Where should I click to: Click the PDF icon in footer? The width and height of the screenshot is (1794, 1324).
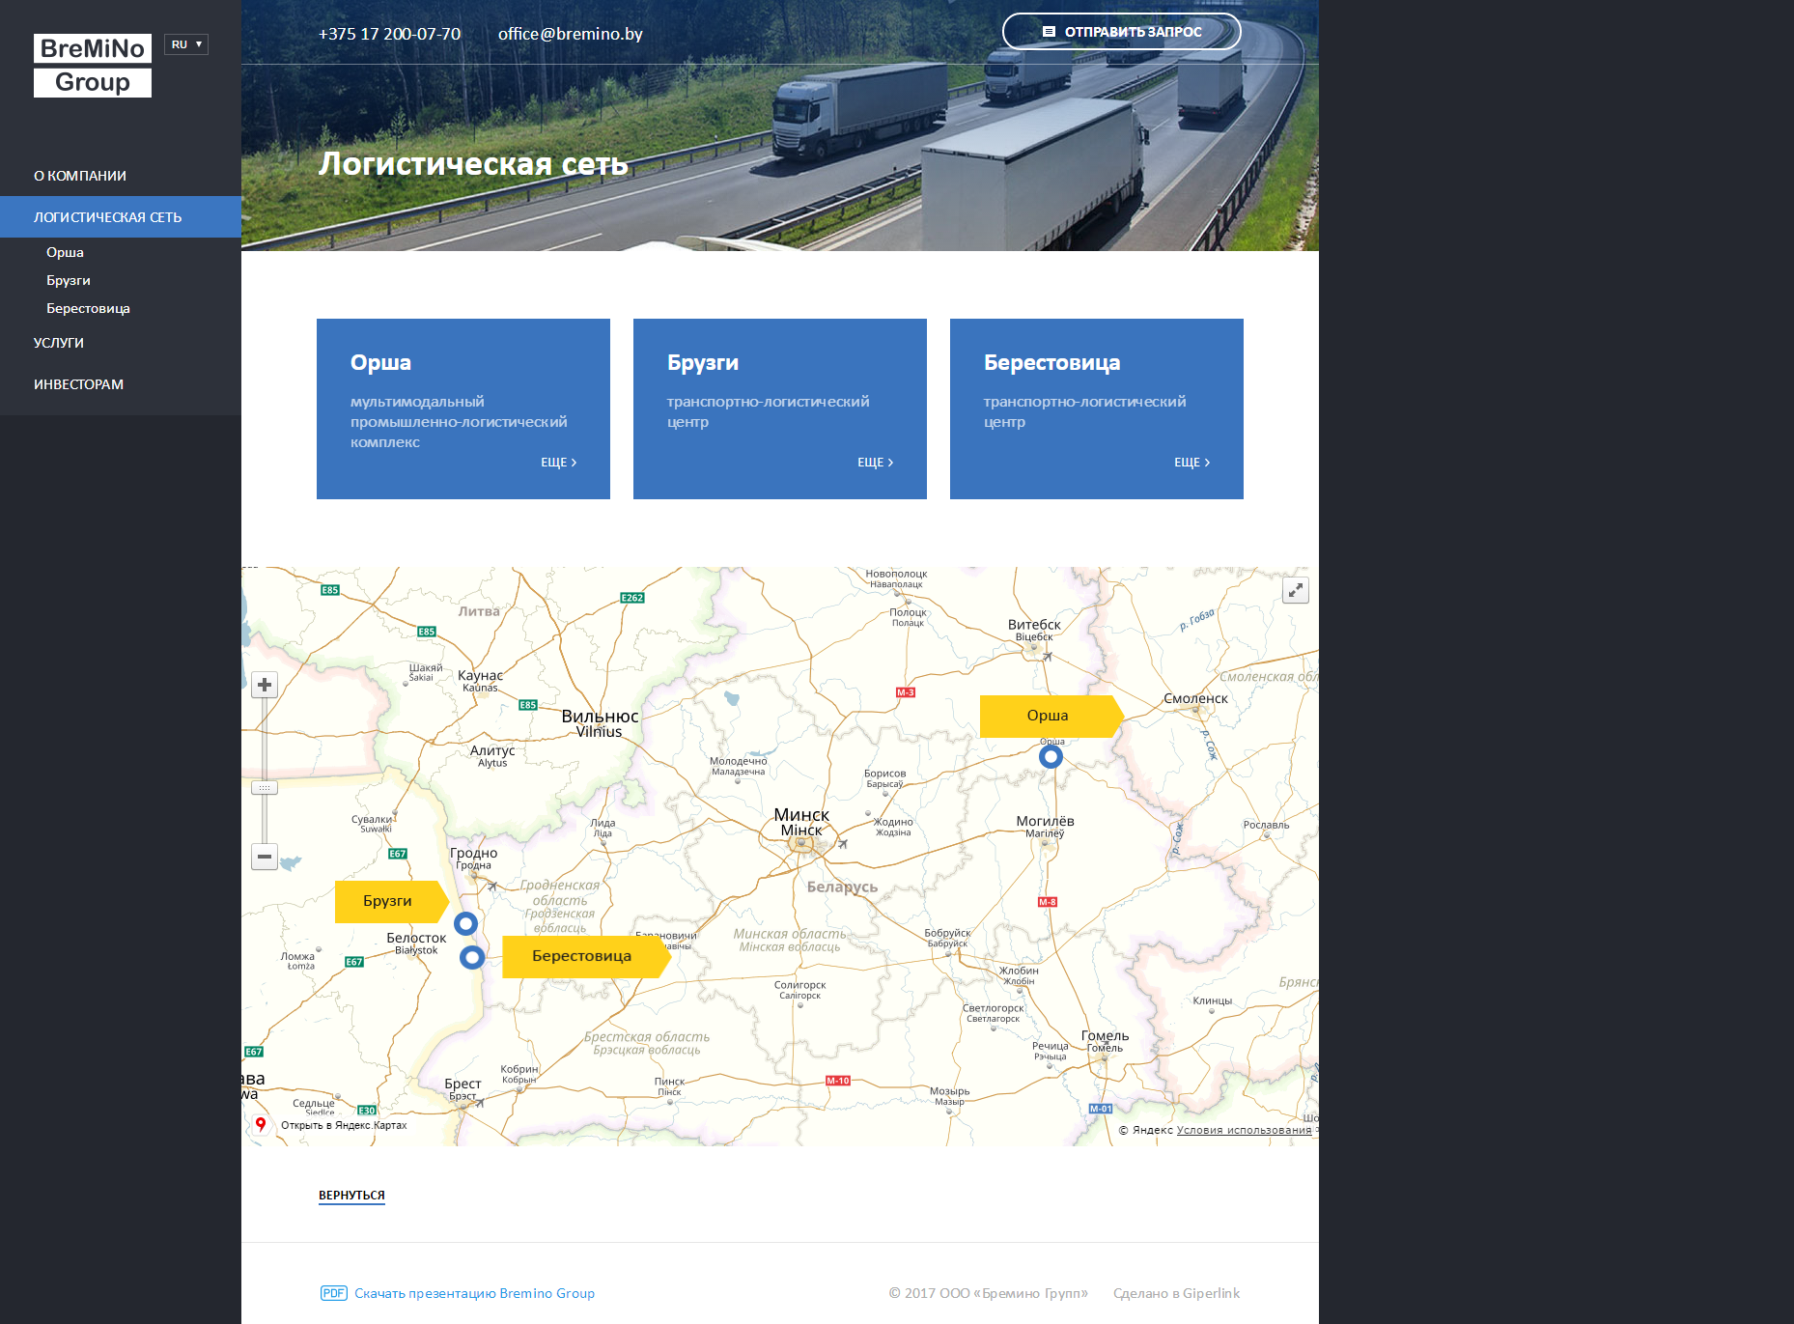333,1293
